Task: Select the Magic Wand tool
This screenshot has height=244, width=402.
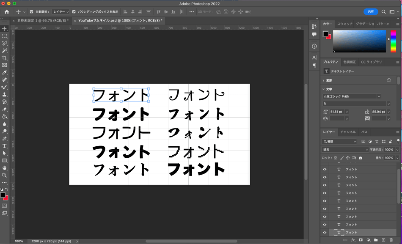Action: pyautogui.click(x=5, y=51)
